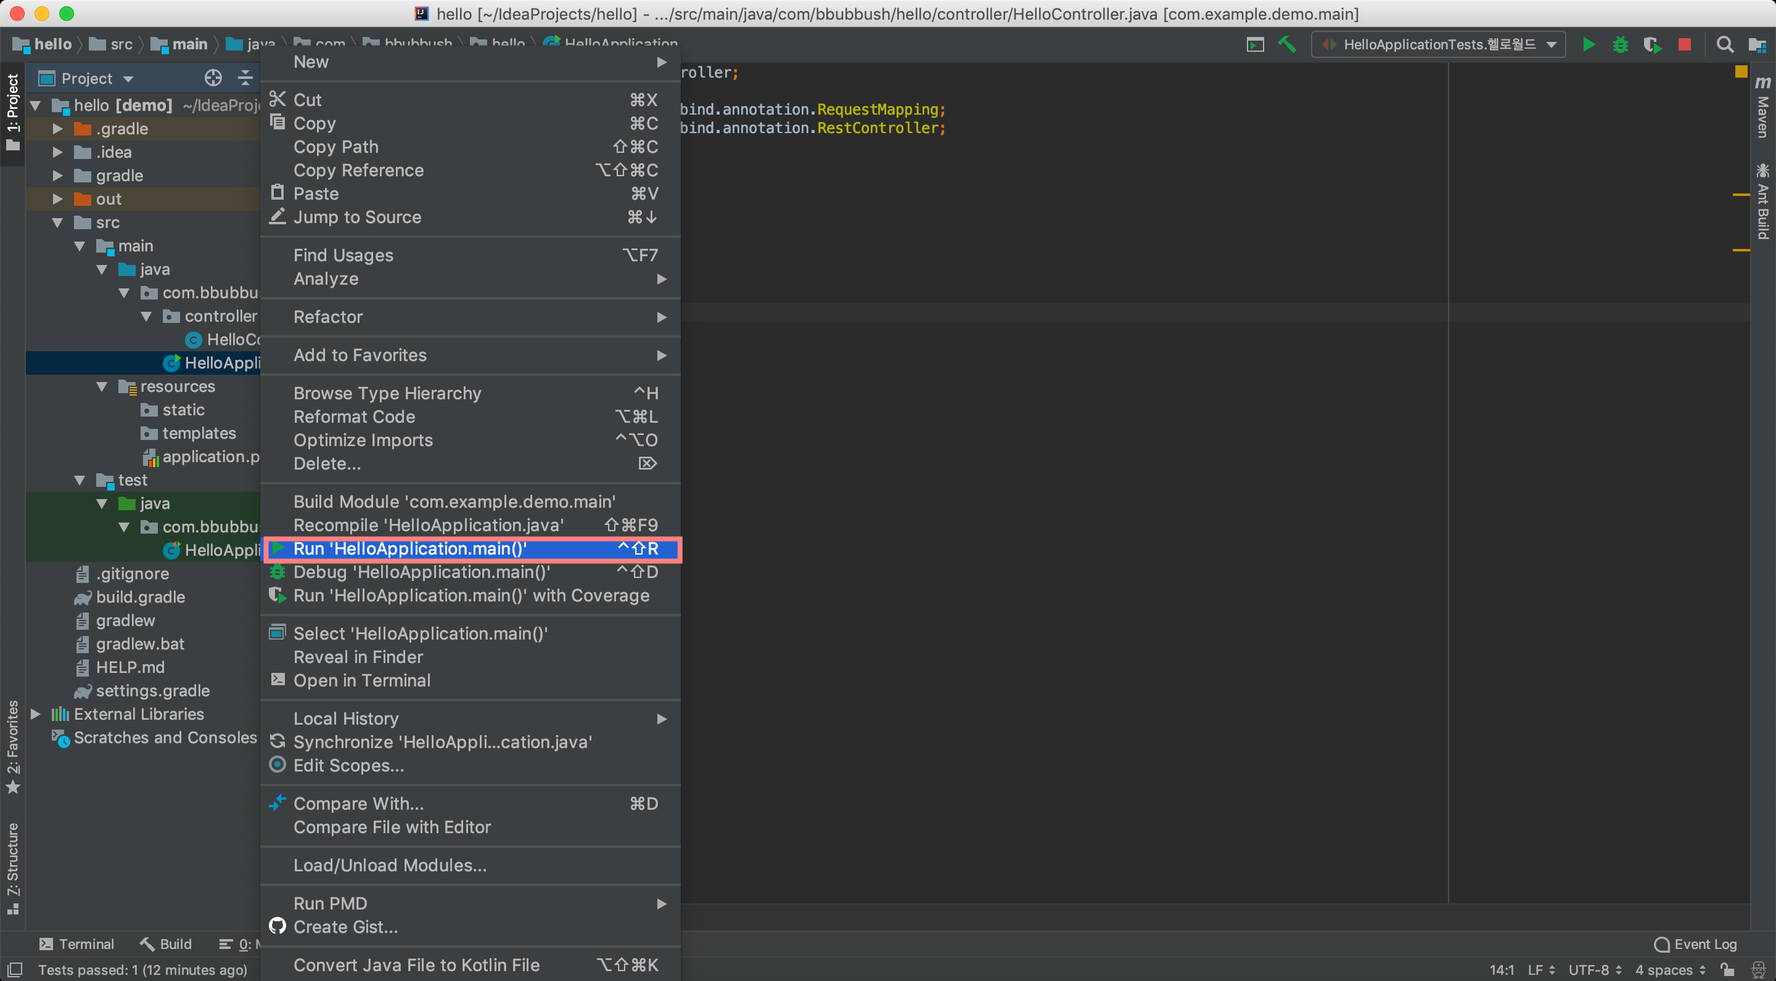Viewport: 1776px width, 981px height.
Task: Click the green Run button in toolbar
Action: click(x=1589, y=45)
